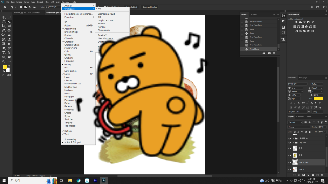This screenshot has height=184, width=328.
Task: Switch to the Channels tab
Action: 300,117
